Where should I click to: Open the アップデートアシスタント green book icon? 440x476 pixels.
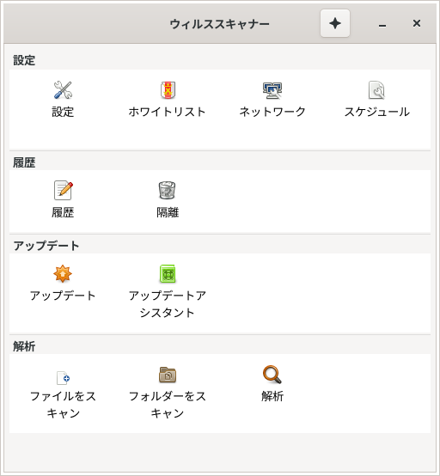pyautogui.click(x=168, y=273)
